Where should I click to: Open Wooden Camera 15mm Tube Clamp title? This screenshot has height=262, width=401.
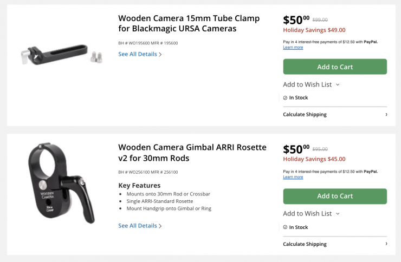[189, 23]
